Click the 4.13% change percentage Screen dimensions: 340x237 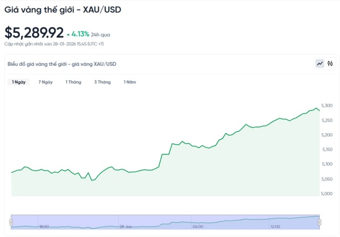(80, 34)
